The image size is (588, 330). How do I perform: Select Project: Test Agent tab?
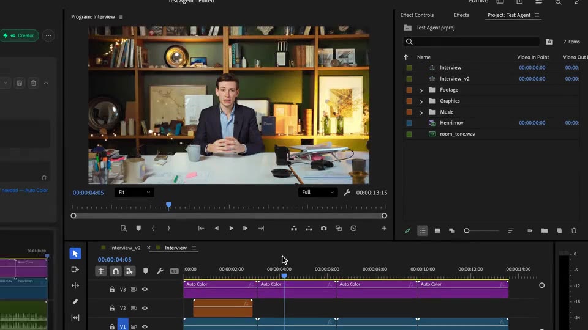[508, 15]
